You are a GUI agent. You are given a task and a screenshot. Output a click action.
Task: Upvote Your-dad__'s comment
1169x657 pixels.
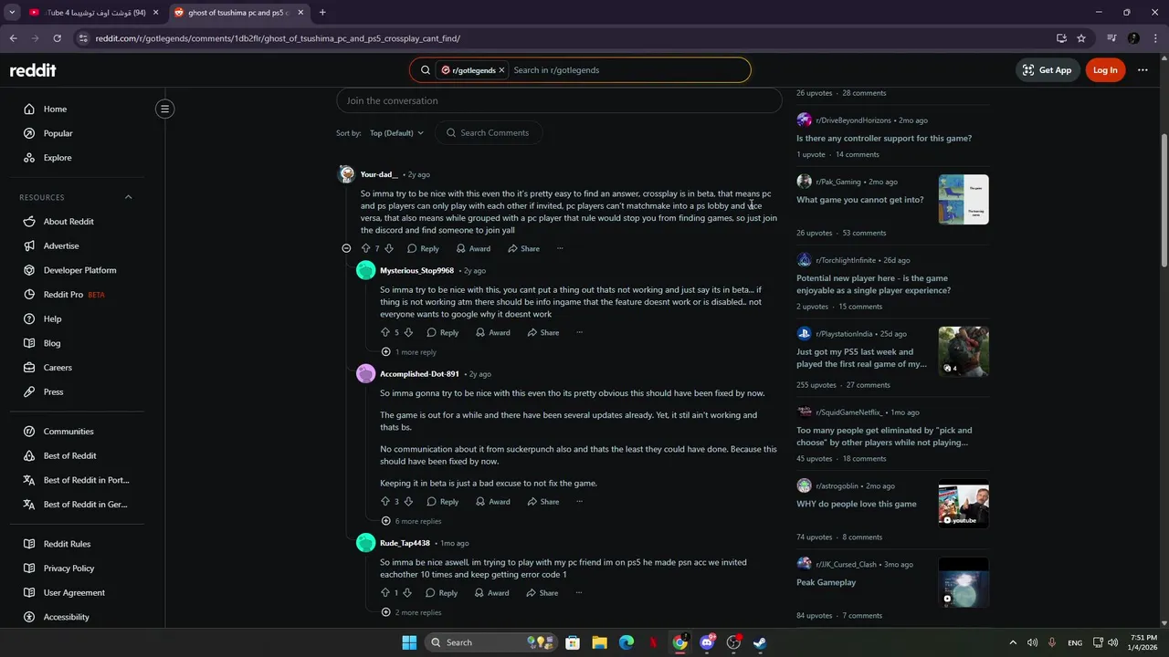coord(365,248)
